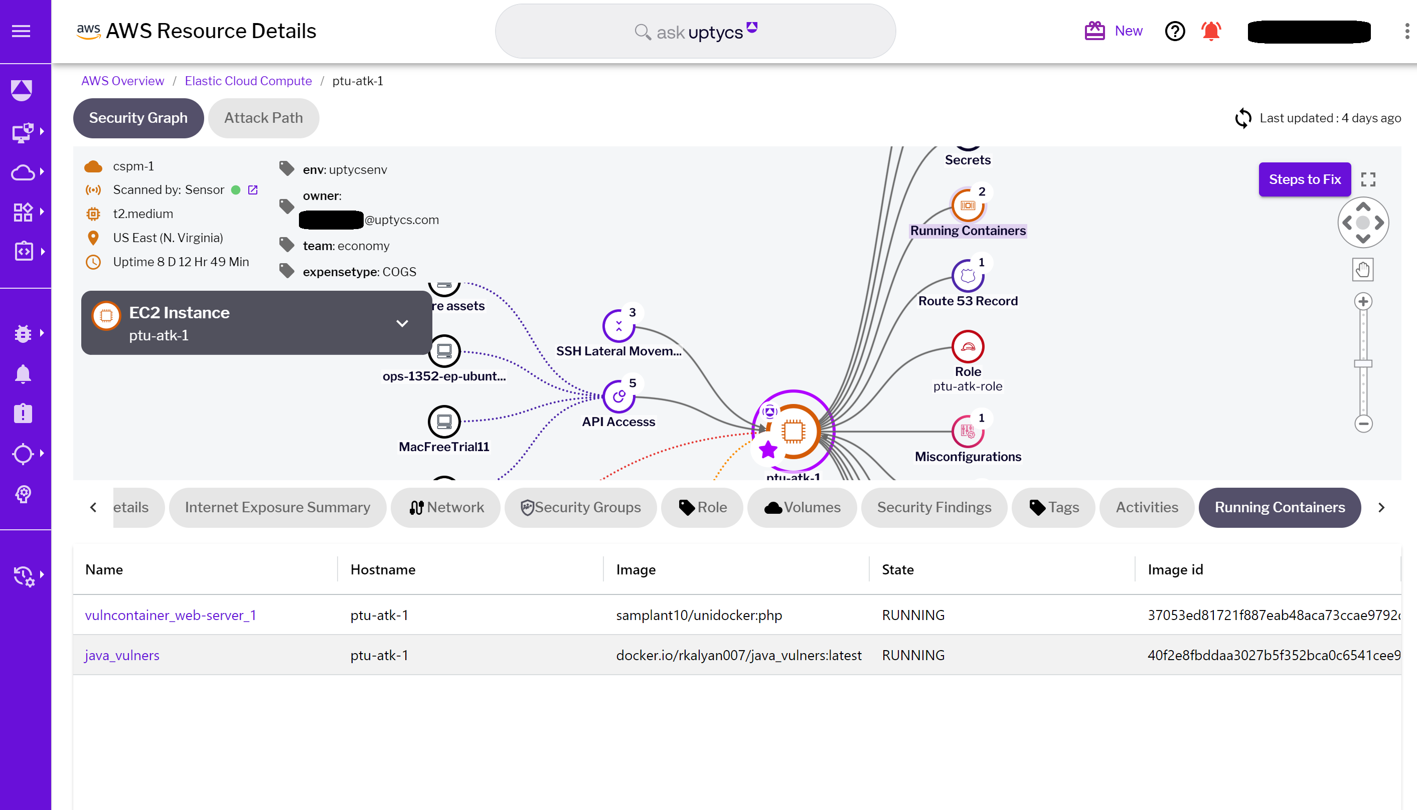Click the Route 53 Record node
This screenshot has width=1417, height=810.
point(968,274)
